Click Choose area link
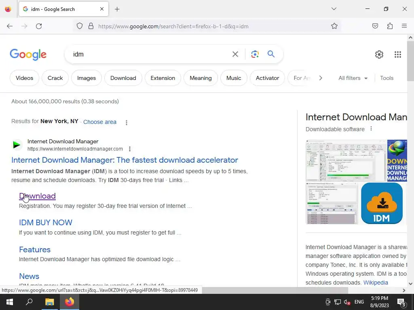Screen dimensions: 414x310 click(x=100, y=122)
